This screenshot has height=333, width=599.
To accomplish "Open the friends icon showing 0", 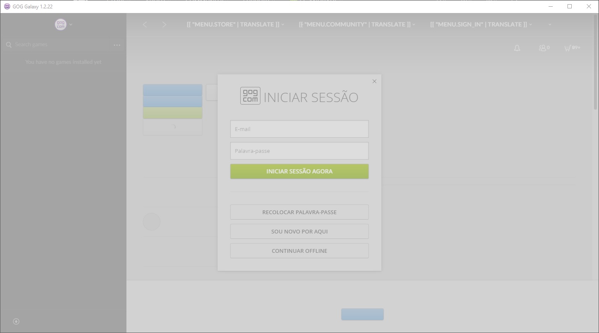I will [544, 48].
